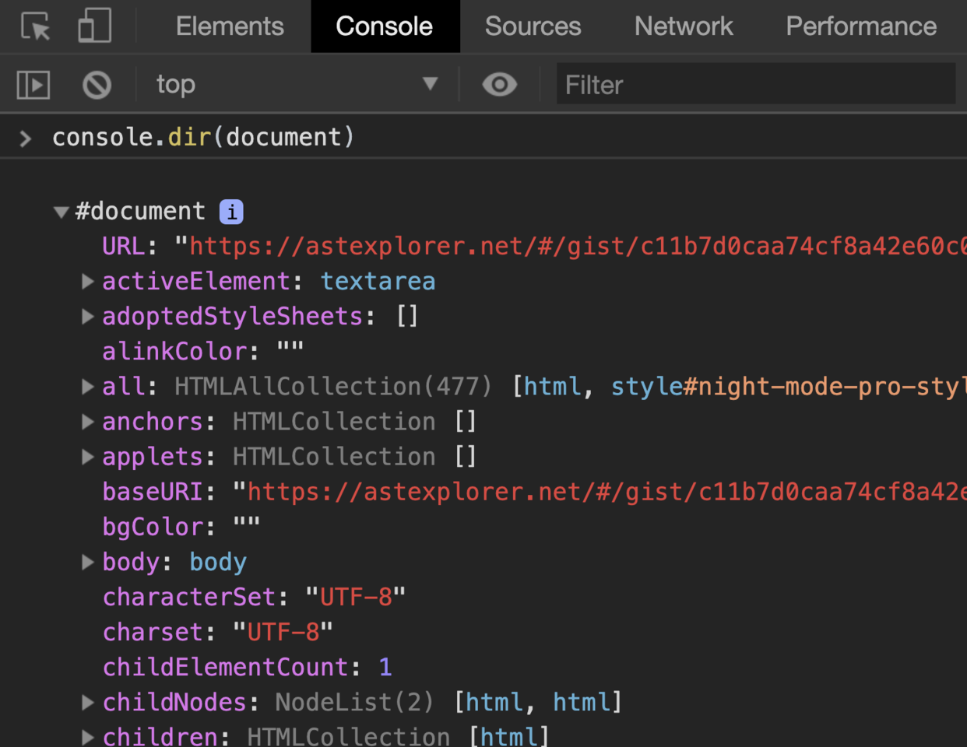Switch to the Elements tab

pos(230,26)
